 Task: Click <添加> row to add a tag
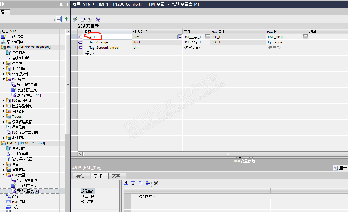click(89, 53)
